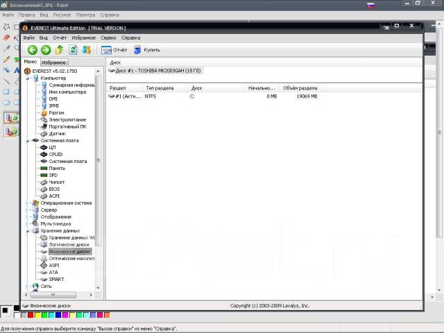The width and height of the screenshot is (444, 333).
Task: Click the green Forward arrow in EVEREST toolbar
Action: tap(45, 50)
